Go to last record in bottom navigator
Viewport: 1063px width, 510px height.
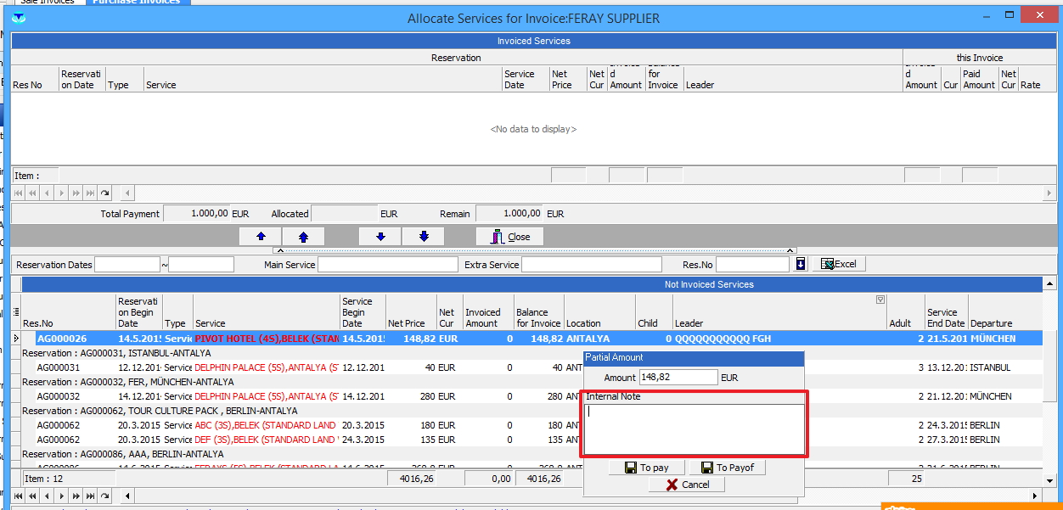[90, 496]
